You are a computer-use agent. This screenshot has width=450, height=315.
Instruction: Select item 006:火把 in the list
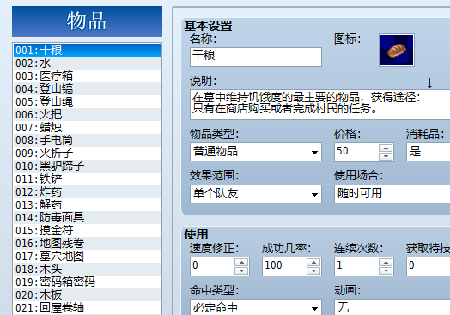click(87, 115)
